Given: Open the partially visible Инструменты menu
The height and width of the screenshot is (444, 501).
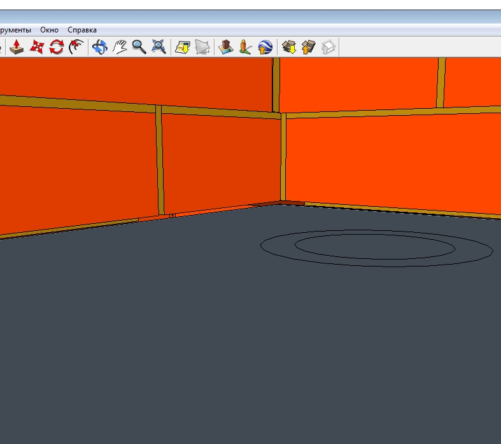Looking at the screenshot, I should (x=15, y=30).
